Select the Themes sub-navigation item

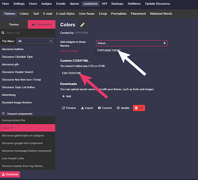click(10, 14)
